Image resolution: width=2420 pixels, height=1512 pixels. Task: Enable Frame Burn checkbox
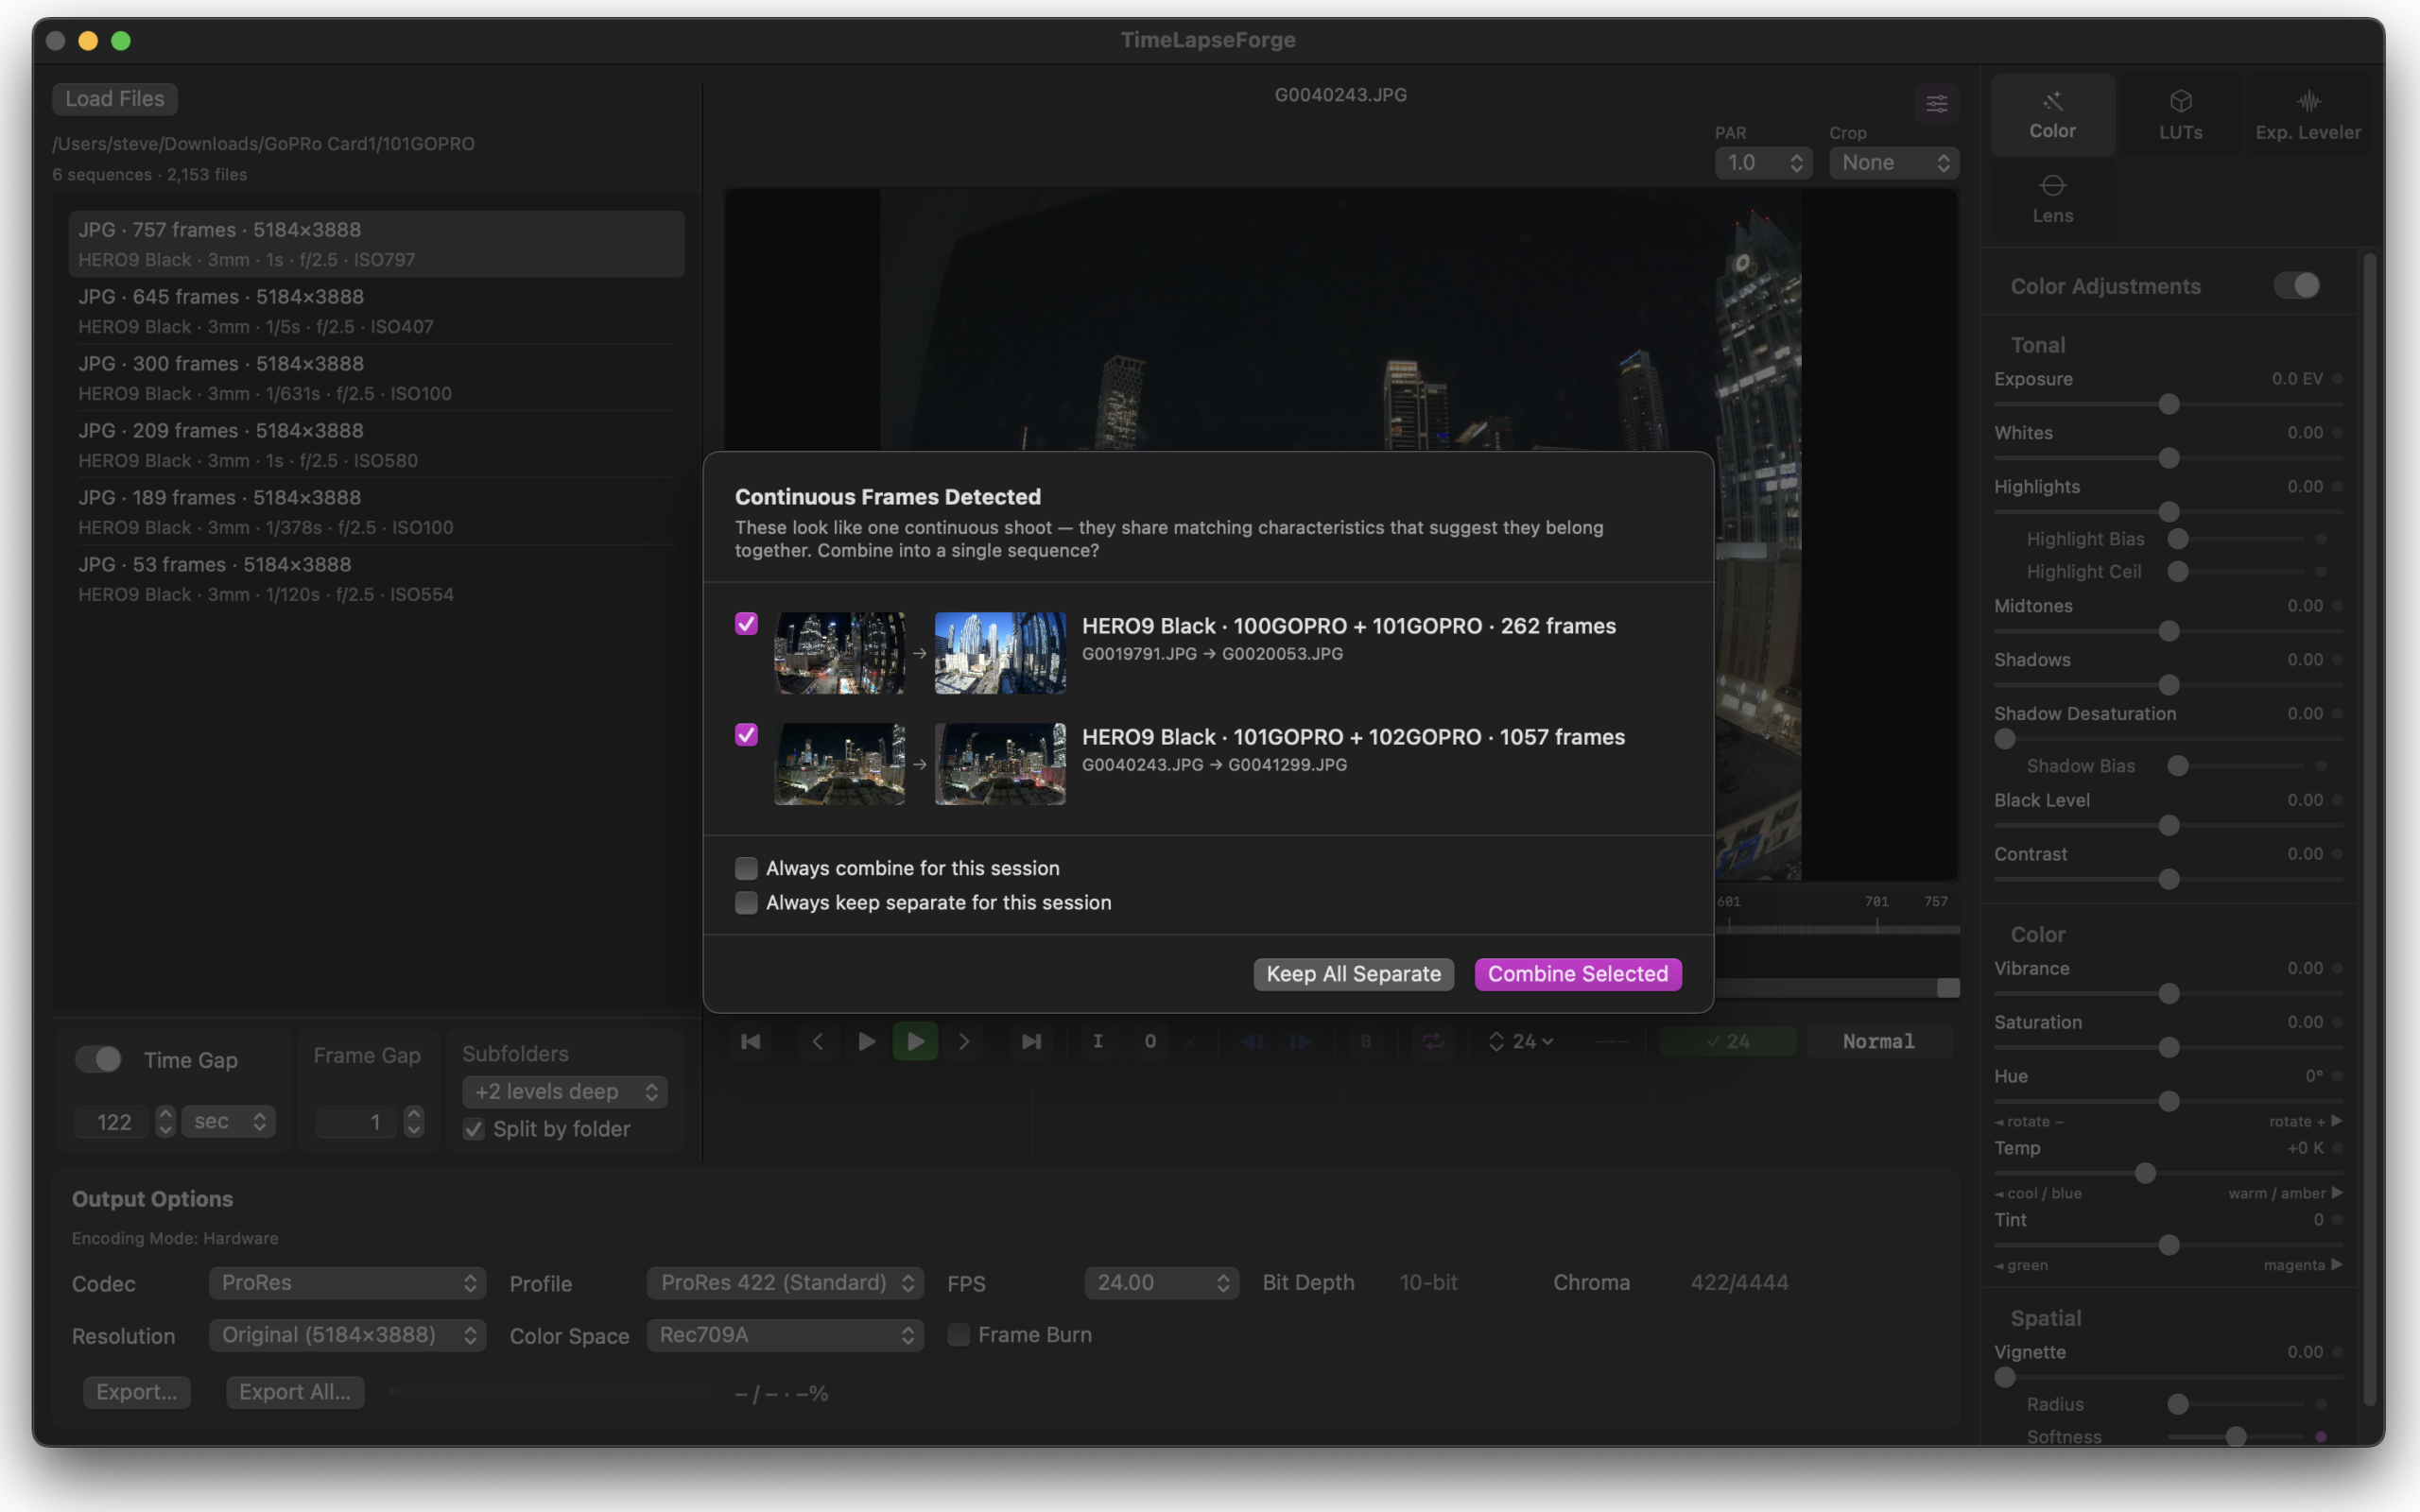(958, 1335)
